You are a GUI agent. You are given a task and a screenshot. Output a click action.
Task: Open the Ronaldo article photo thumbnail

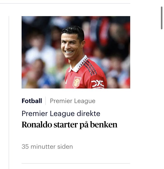[76, 52]
